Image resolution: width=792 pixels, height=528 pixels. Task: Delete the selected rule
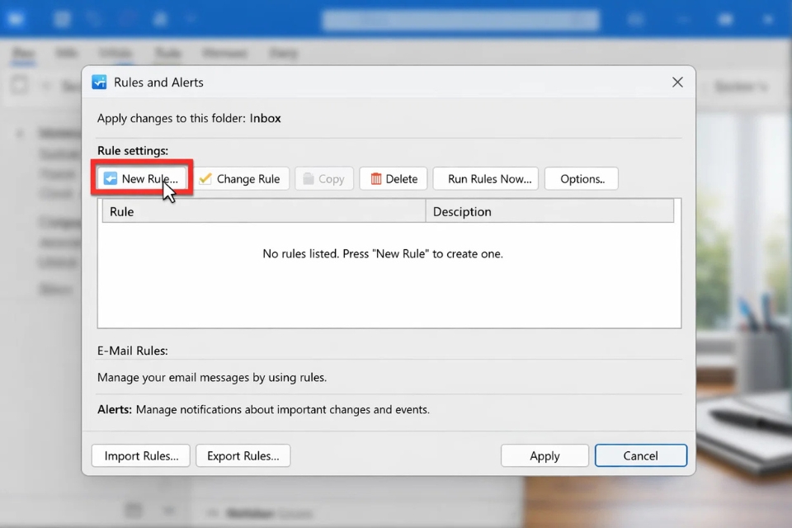[x=394, y=178]
